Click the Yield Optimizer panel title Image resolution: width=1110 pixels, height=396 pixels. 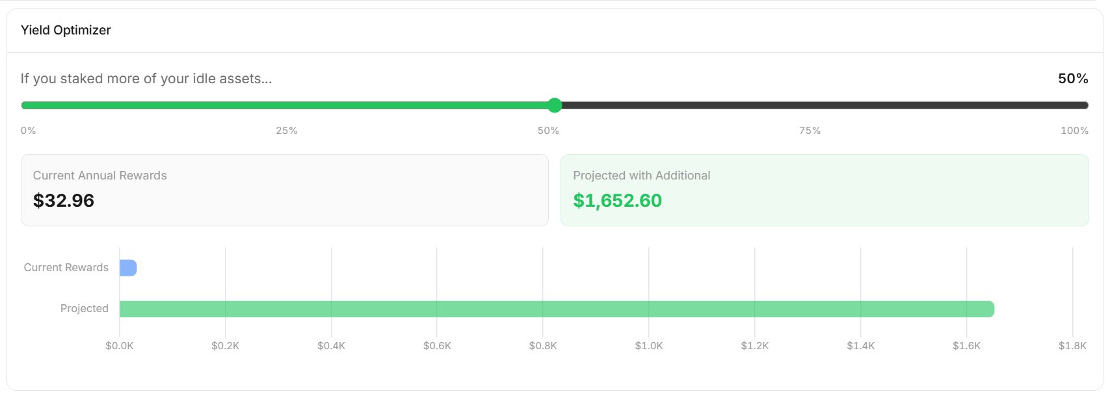pyautogui.click(x=66, y=30)
